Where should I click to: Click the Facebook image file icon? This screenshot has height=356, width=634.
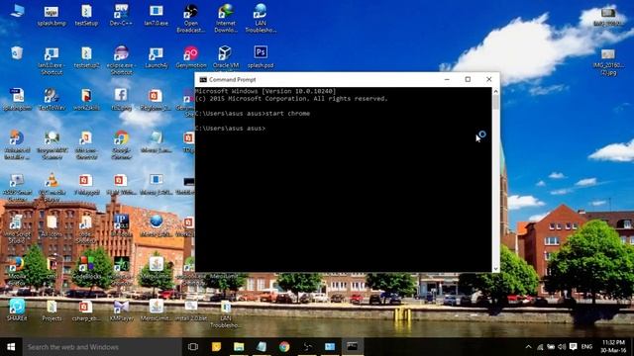tap(121, 99)
